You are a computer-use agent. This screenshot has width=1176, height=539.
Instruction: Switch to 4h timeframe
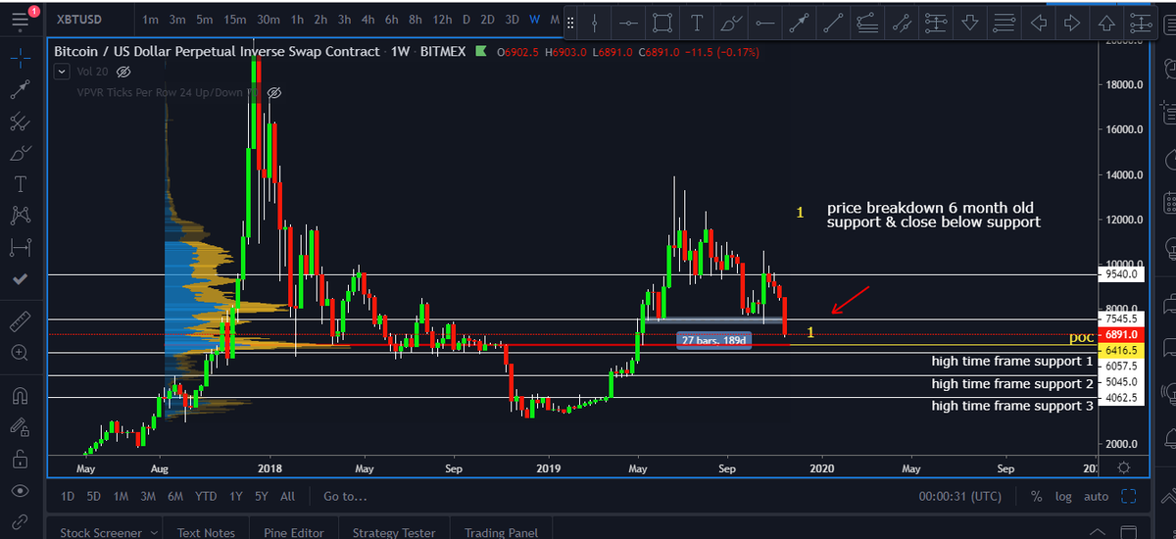pyautogui.click(x=366, y=20)
